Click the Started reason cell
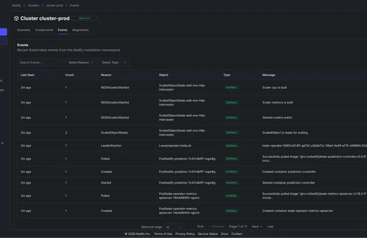367x238 pixels. coord(106,183)
